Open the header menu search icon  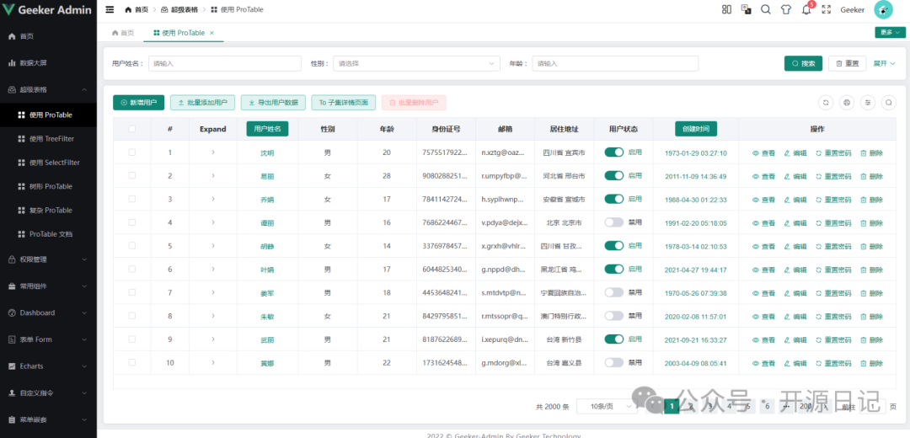[x=765, y=9]
